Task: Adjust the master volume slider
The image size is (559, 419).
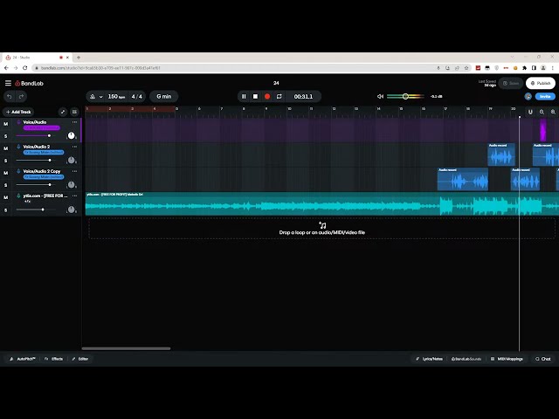Action: pyautogui.click(x=405, y=97)
